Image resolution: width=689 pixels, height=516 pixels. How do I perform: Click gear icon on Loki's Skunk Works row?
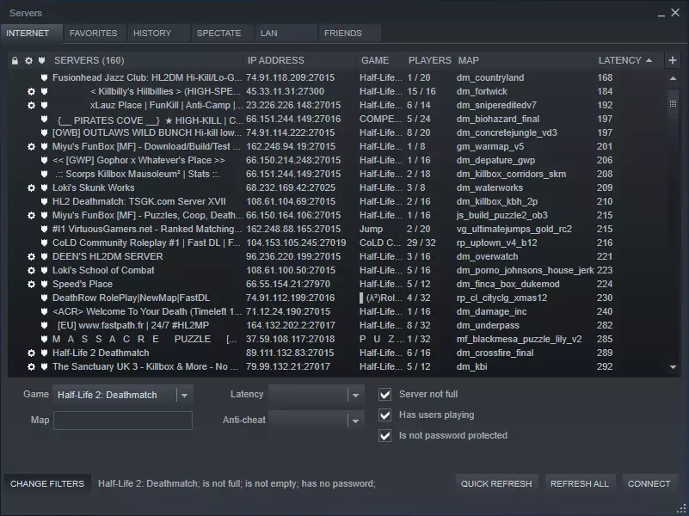click(32, 187)
